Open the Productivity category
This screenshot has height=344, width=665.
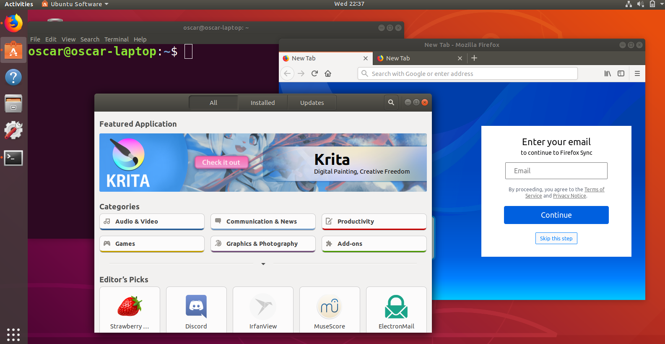tap(374, 222)
